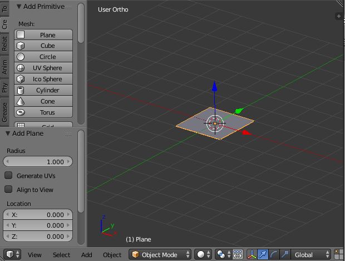Increase Location Y with right arrow

[68, 225]
